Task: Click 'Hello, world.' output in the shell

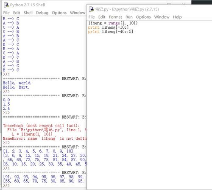Action: pos(17,83)
